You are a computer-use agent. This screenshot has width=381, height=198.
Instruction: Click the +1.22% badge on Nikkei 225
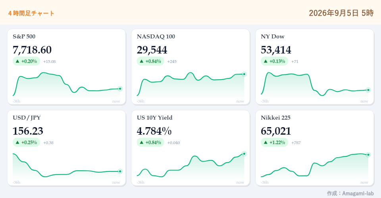tap(275, 143)
